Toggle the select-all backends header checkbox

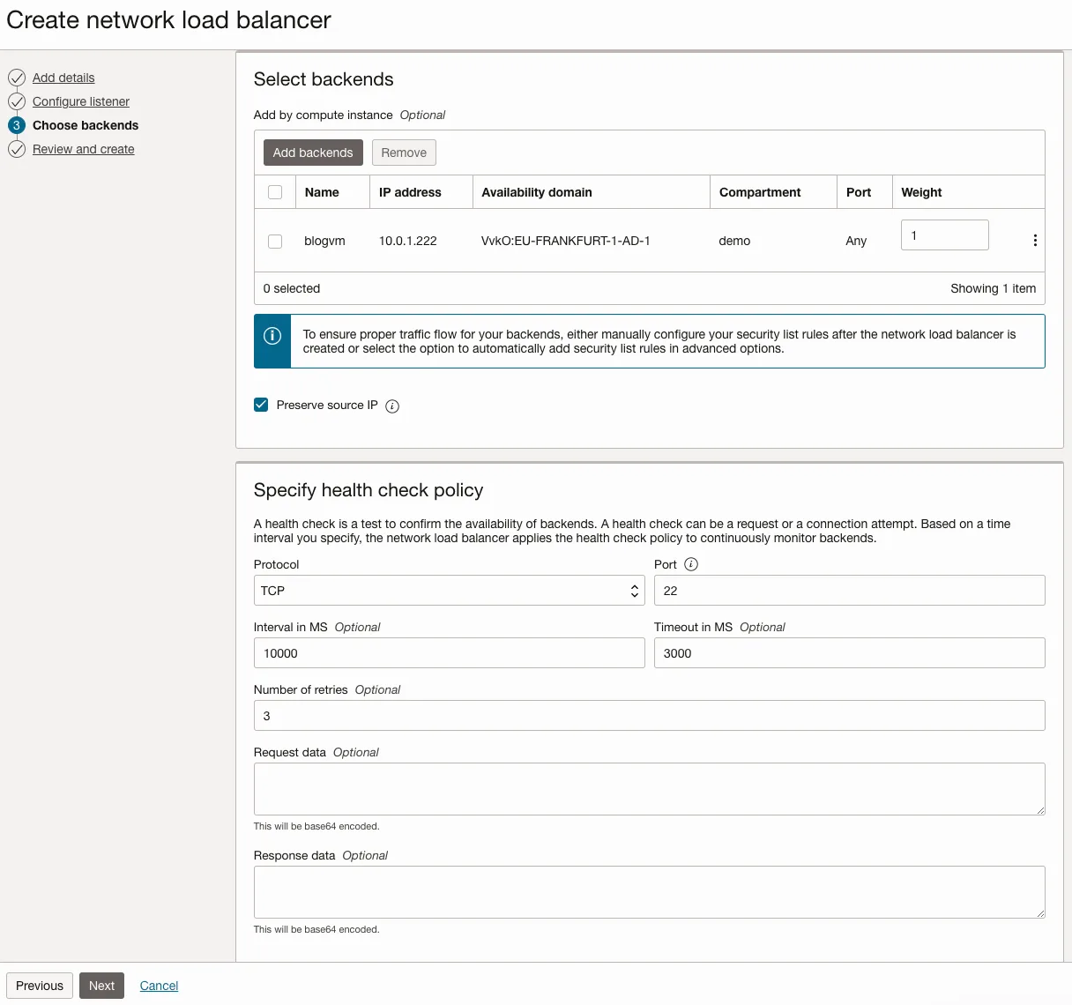click(275, 192)
